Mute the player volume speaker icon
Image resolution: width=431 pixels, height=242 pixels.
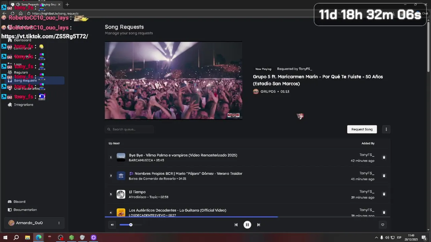click(x=112, y=225)
